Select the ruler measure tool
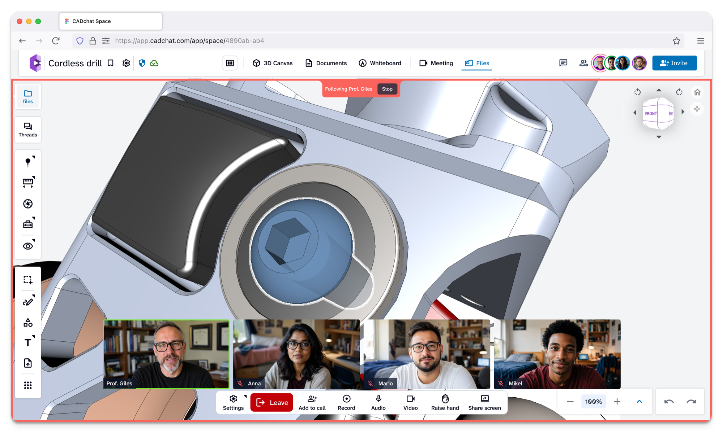 click(28, 183)
